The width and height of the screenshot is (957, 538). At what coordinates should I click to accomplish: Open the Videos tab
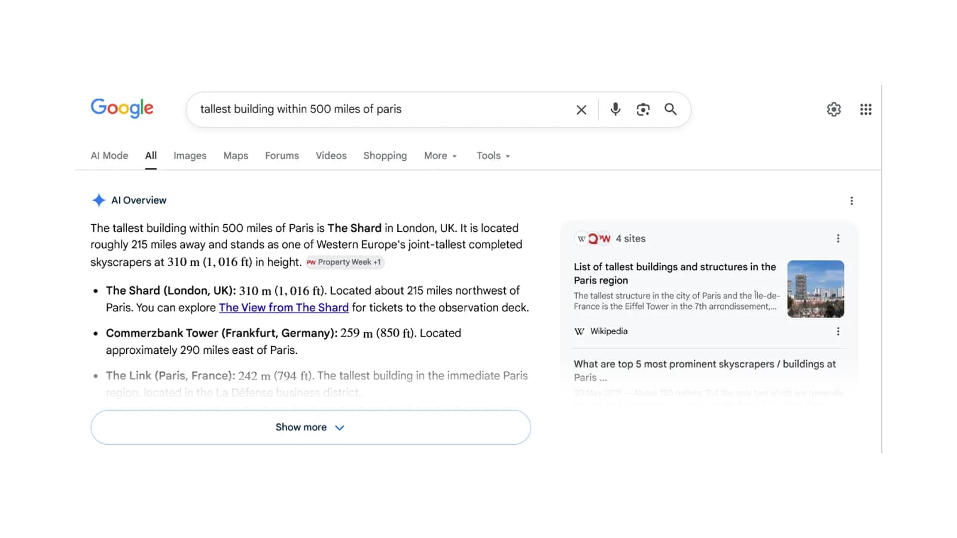[x=331, y=155]
